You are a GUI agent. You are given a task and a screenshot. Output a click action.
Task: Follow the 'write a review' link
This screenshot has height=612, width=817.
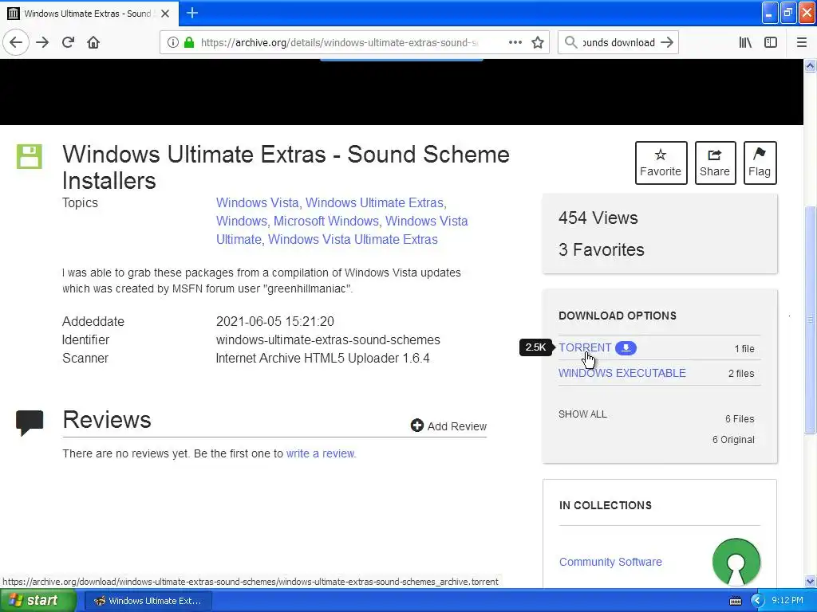[321, 453]
